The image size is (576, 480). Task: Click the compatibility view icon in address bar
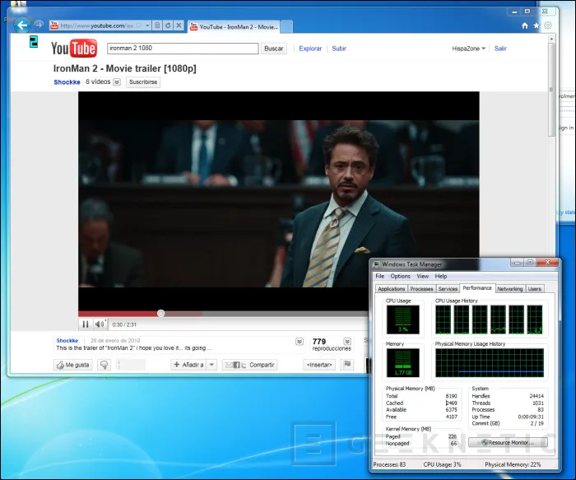pyautogui.click(x=157, y=26)
